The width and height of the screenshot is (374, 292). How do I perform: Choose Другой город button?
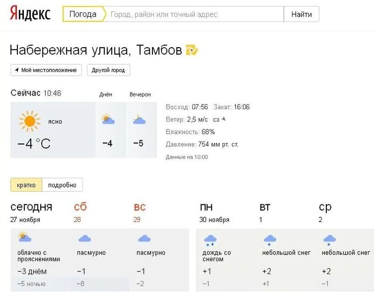point(108,70)
